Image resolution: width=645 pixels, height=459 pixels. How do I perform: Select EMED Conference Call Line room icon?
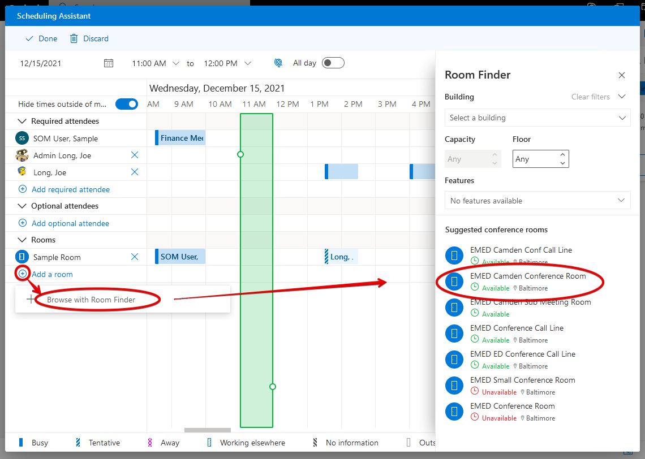point(454,334)
